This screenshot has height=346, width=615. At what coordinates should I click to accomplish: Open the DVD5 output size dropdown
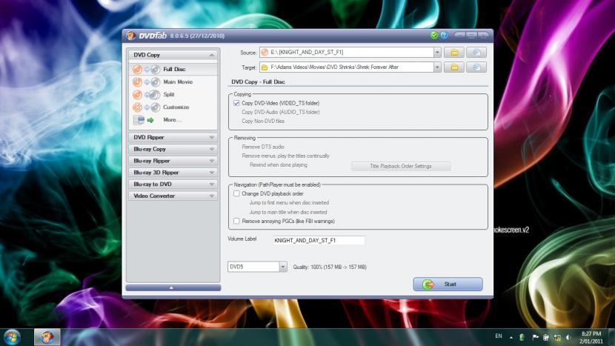click(283, 267)
